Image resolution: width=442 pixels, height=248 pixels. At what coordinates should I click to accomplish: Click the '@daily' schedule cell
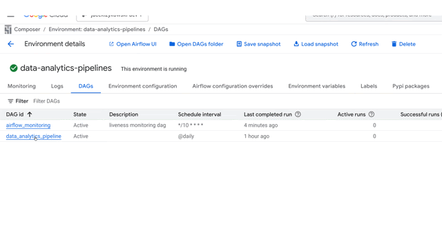click(x=186, y=136)
